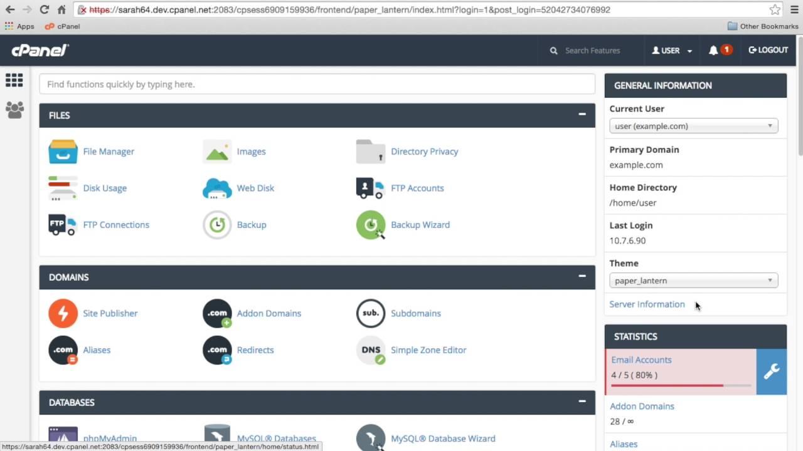Open the Subdomains icon
The image size is (803, 451).
click(371, 313)
